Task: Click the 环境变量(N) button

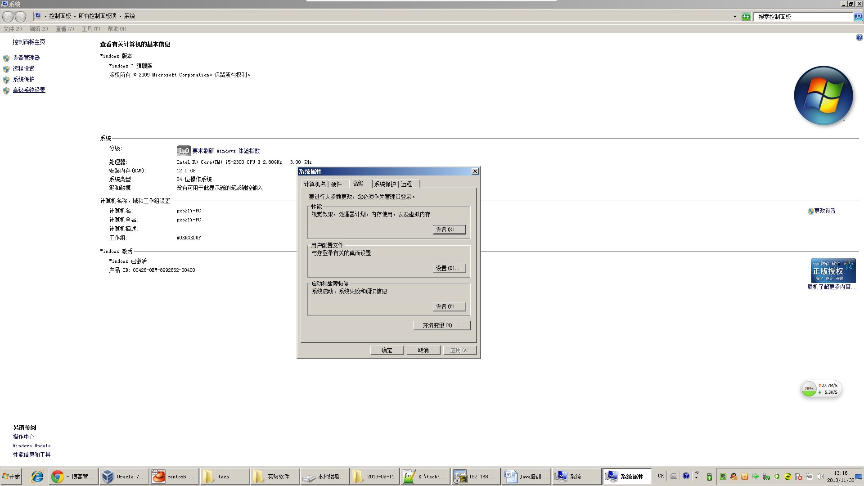Action: 441,325
